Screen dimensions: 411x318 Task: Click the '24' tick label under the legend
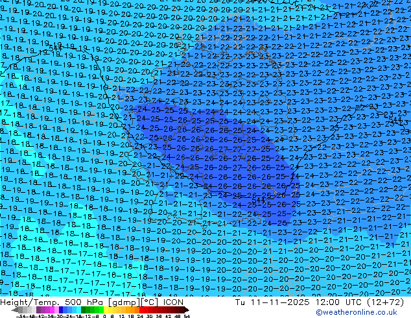(x=140, y=316)
